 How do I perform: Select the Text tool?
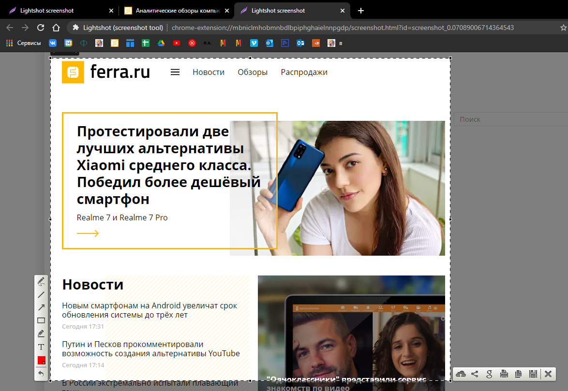pyautogui.click(x=41, y=347)
